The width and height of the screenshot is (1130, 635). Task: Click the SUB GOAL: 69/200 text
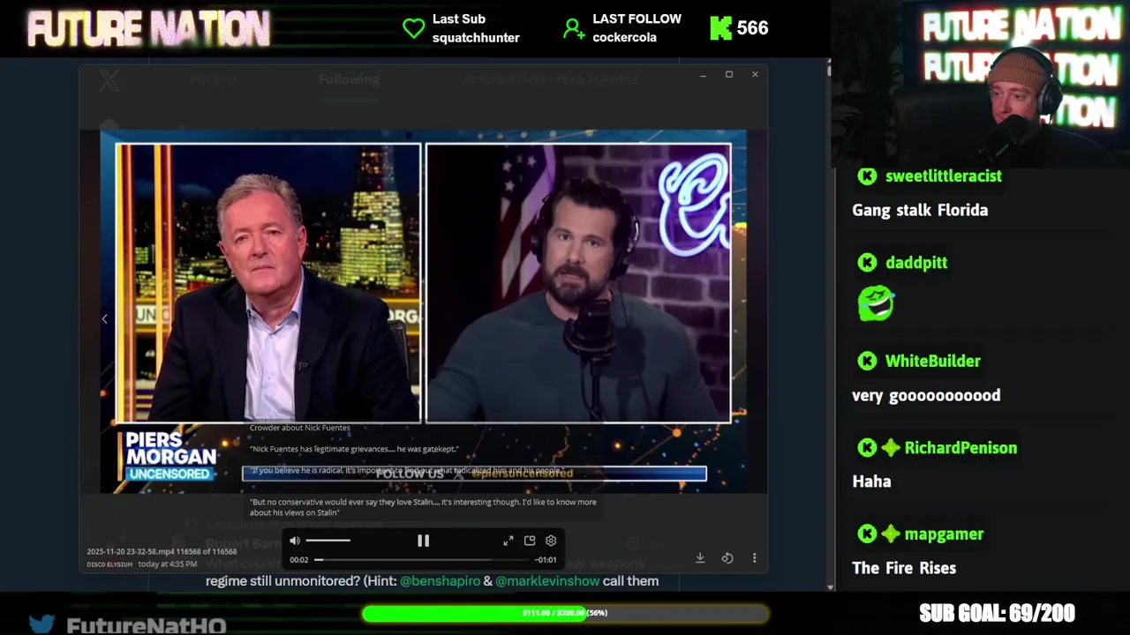click(x=997, y=613)
